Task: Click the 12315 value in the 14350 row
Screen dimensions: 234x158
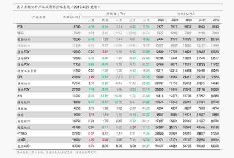Action: tap(173, 71)
